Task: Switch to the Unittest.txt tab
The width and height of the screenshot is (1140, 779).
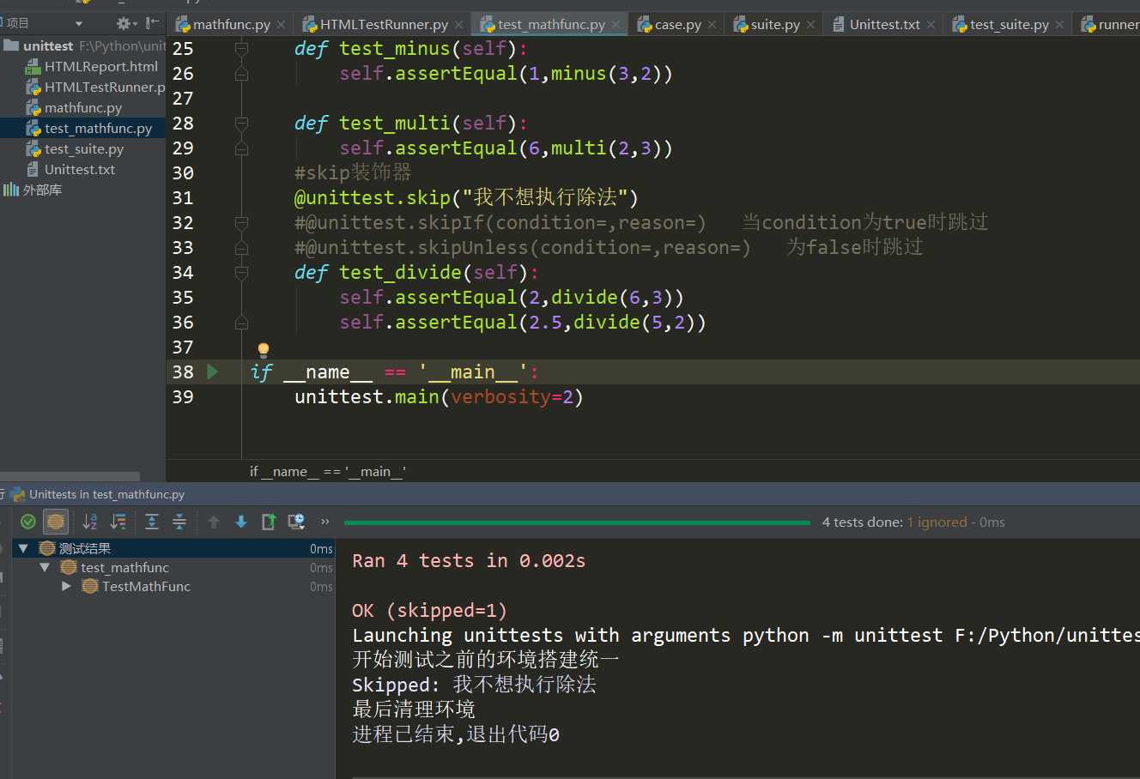Action: (884, 24)
